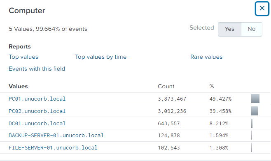Click the % column header

coord(212,86)
